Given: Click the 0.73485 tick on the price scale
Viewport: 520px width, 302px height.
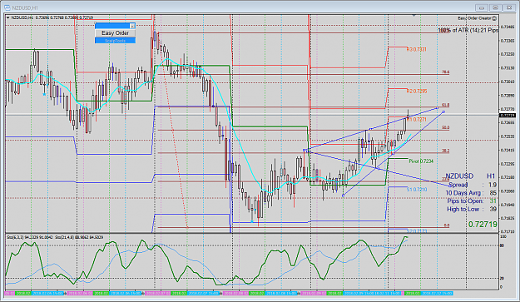Looking at the screenshot, I should 508,27.
